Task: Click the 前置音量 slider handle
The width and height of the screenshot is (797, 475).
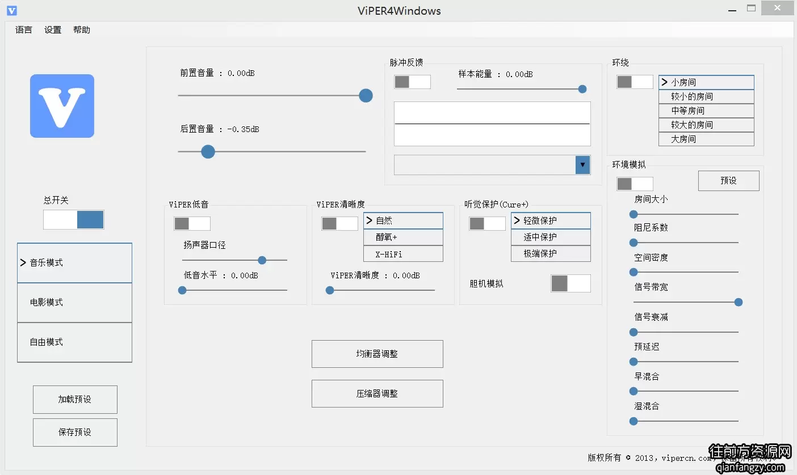Action: (x=366, y=95)
